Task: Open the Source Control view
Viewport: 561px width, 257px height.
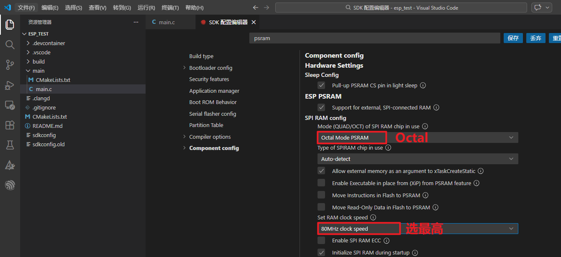Action: coord(10,65)
